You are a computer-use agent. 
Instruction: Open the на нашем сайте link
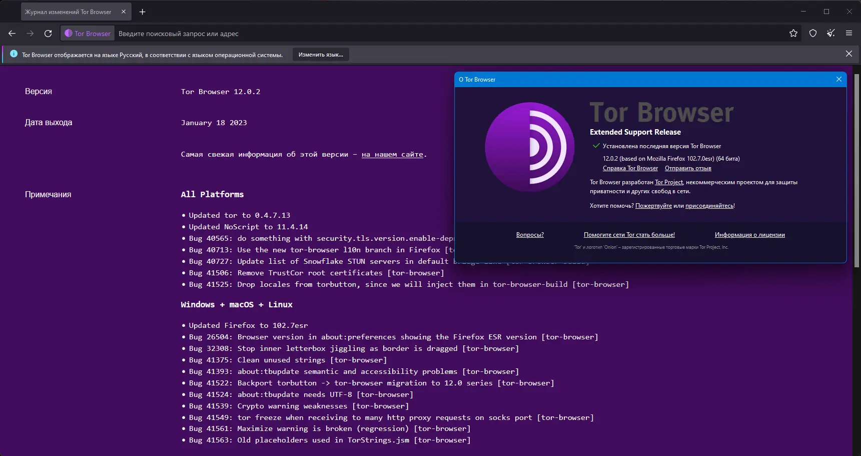click(x=392, y=154)
